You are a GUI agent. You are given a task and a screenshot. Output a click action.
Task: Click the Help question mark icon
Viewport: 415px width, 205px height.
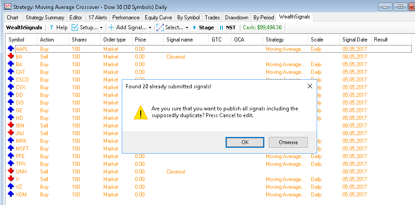point(51,27)
